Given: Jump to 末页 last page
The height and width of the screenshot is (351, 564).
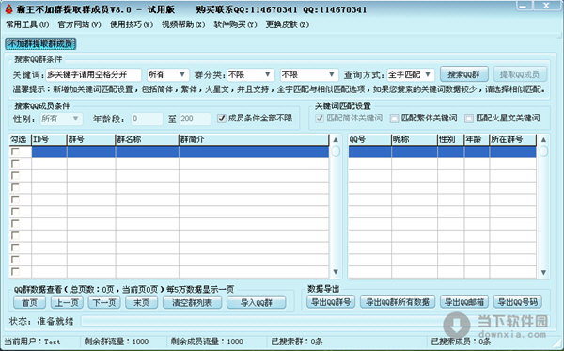Looking at the screenshot, I should pyautogui.click(x=142, y=303).
